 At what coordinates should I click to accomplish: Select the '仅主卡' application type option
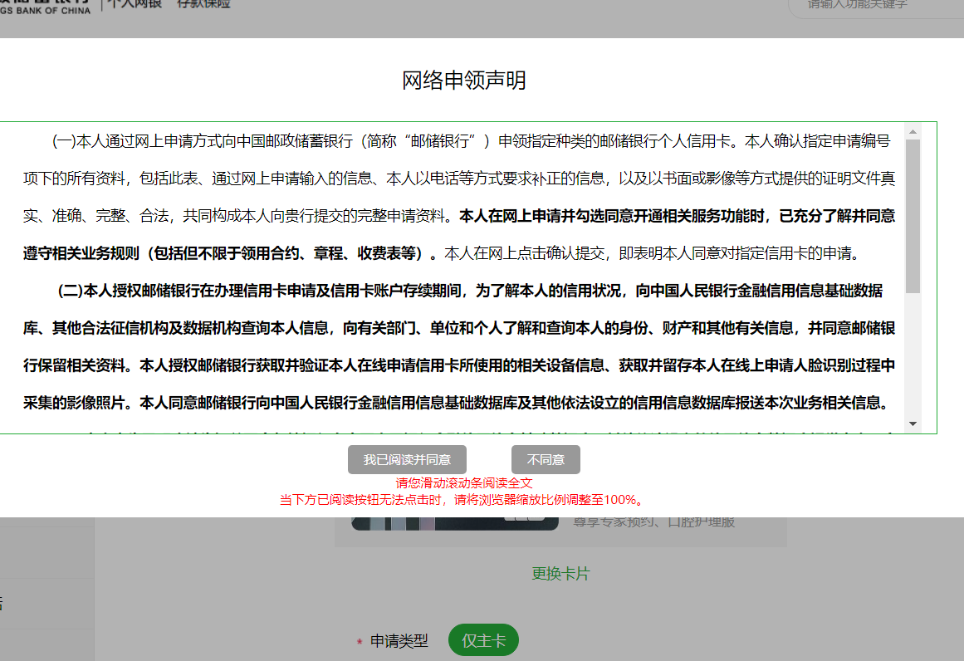(x=484, y=640)
